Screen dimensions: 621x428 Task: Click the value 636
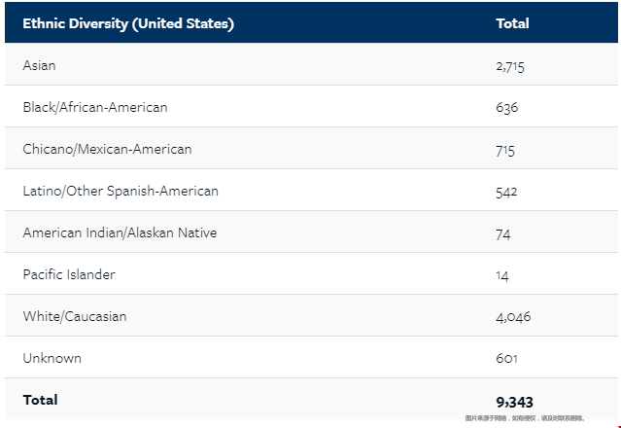(506, 108)
